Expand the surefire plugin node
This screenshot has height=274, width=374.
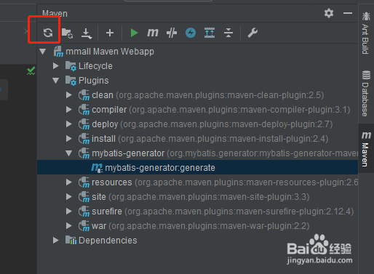[69, 211]
